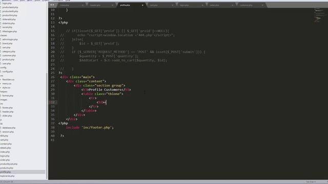The height and width of the screenshot is (184, 328).
Task: Open 404.php in the sidebar
Action: point(4,136)
